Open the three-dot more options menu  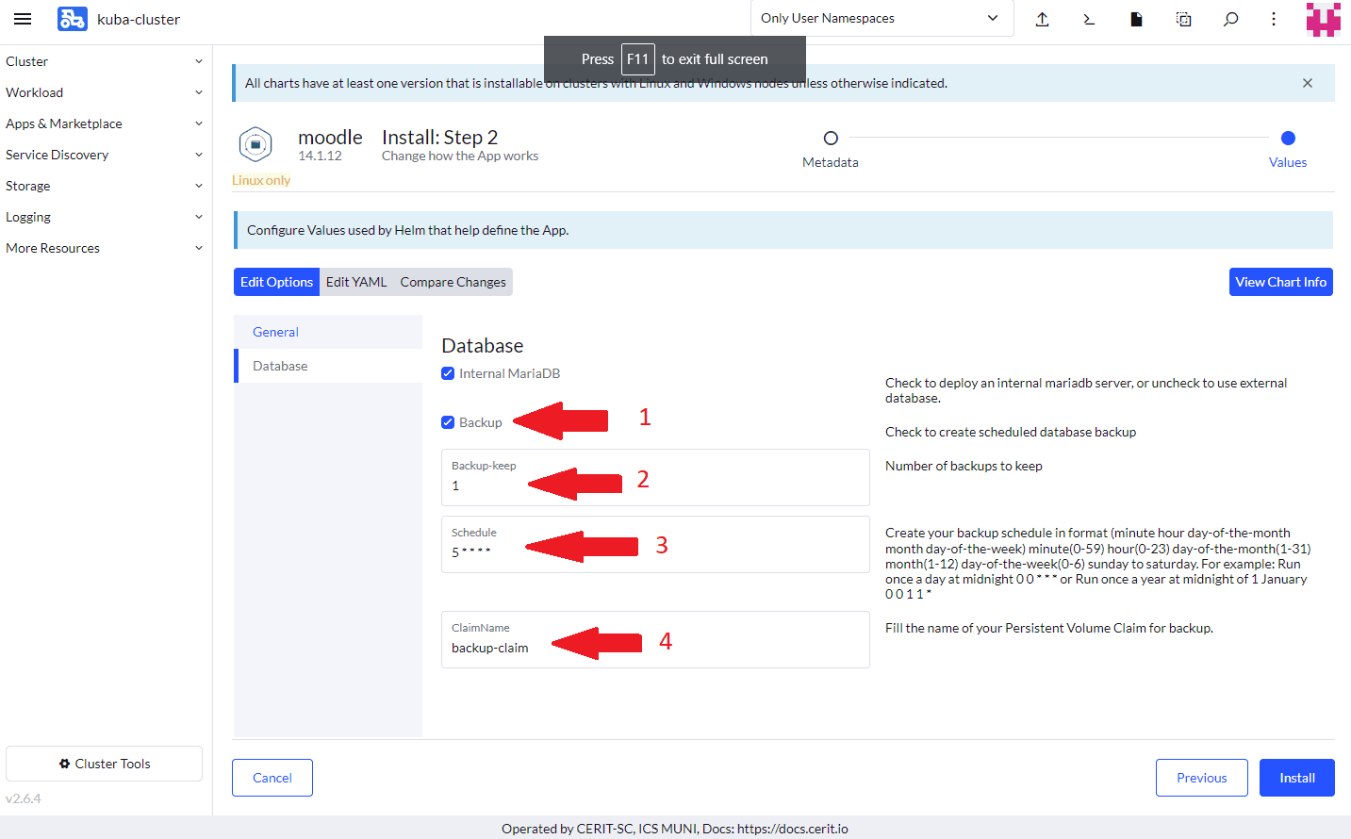1274,19
